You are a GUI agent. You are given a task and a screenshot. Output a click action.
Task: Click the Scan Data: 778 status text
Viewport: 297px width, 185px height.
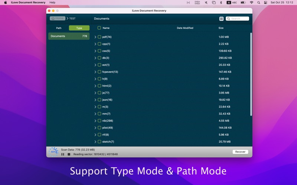78,150
